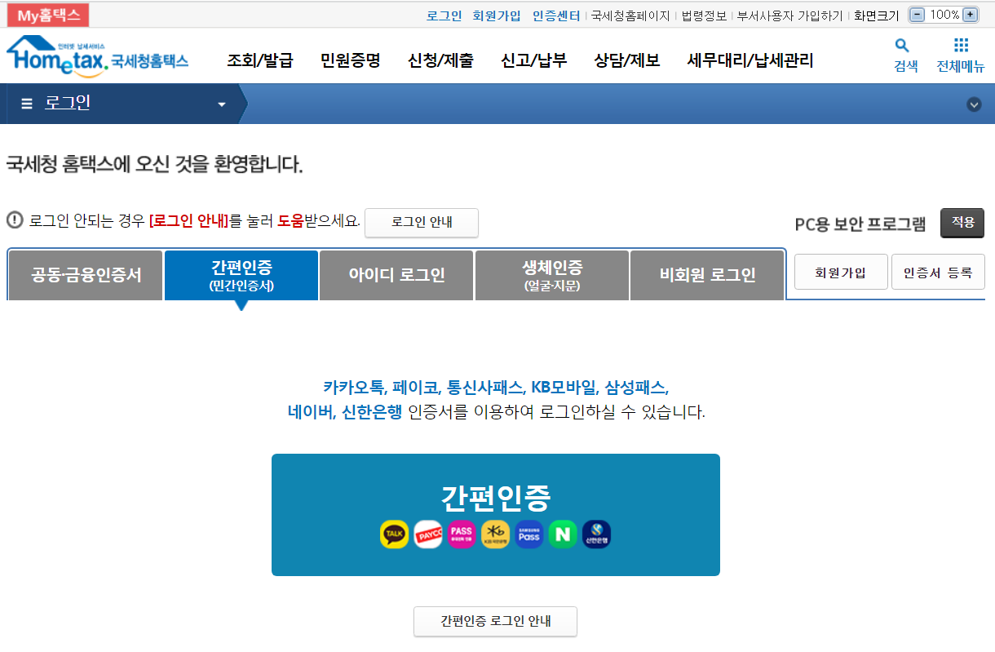Click the top 로그인 link
995x652 pixels.
(x=444, y=16)
